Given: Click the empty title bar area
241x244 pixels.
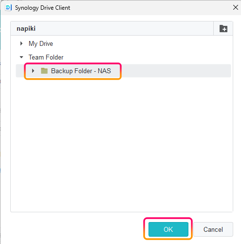Looking at the screenshot, I should point(151,7).
